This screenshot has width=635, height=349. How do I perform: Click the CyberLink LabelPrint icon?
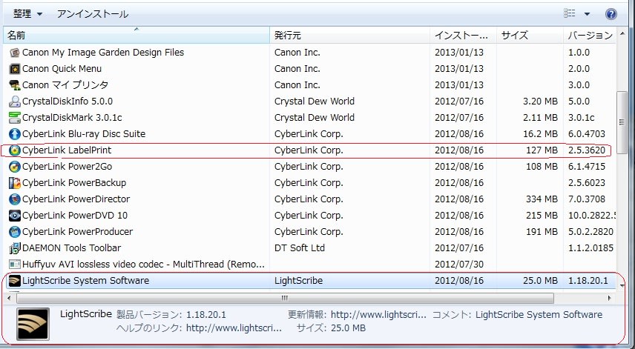(x=15, y=150)
